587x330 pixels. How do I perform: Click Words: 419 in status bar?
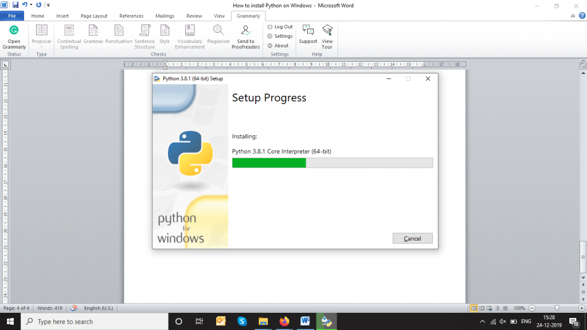[x=50, y=308]
